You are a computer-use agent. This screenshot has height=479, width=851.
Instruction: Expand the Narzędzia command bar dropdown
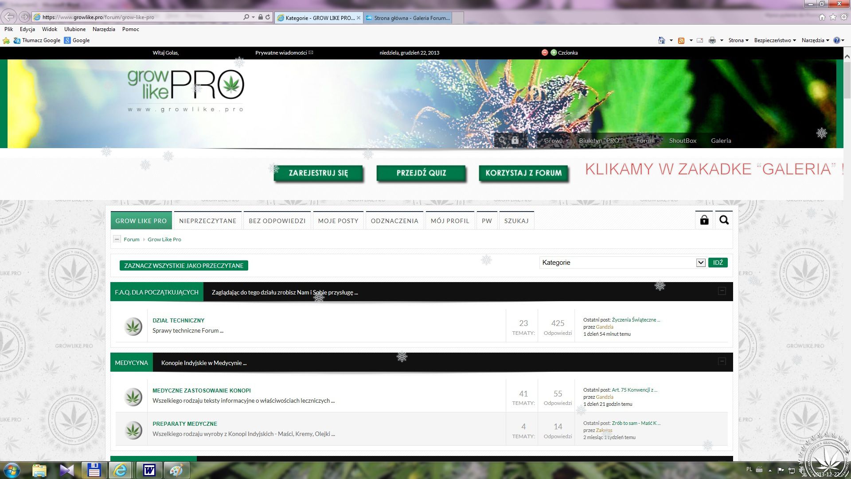[816, 40]
